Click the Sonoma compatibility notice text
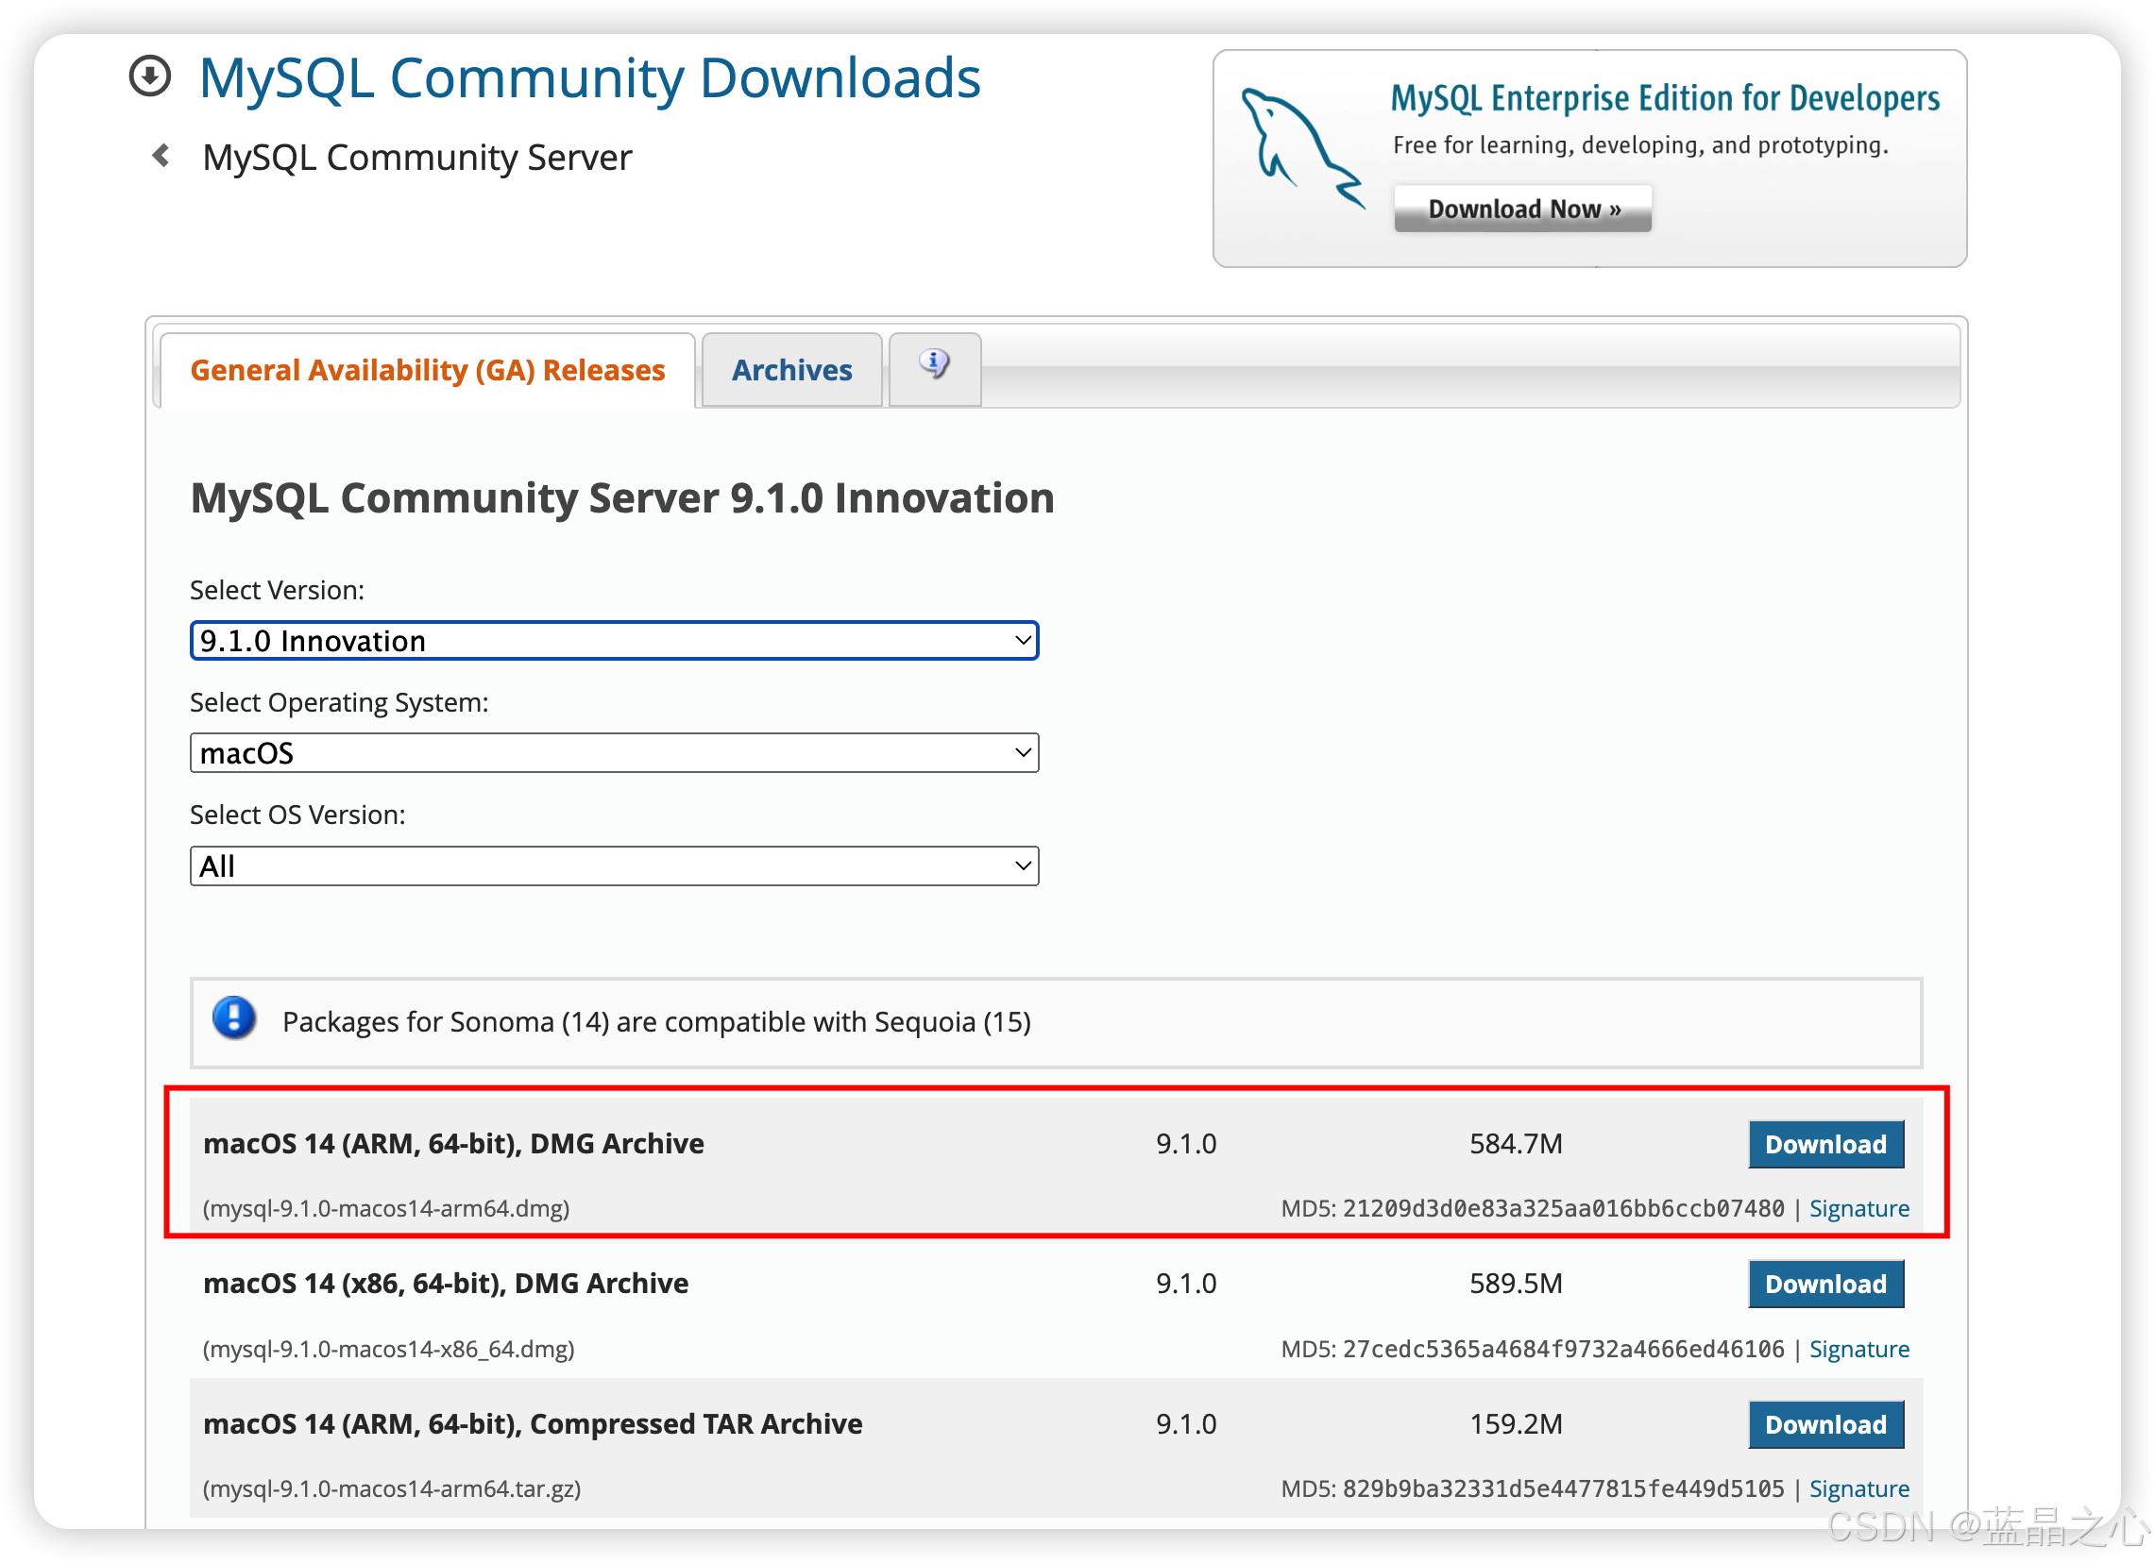 coord(656,1022)
